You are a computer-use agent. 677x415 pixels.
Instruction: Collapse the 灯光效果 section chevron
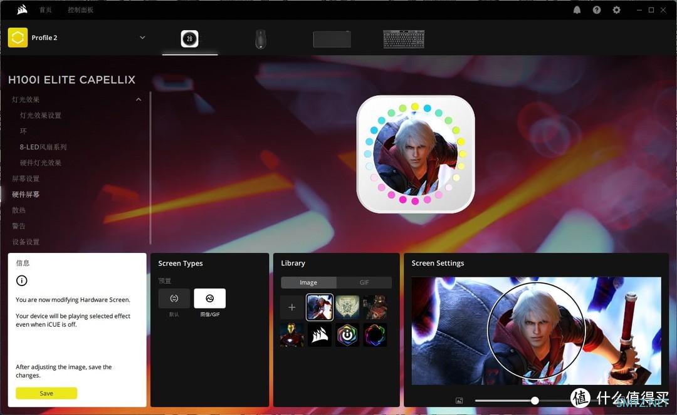point(138,100)
